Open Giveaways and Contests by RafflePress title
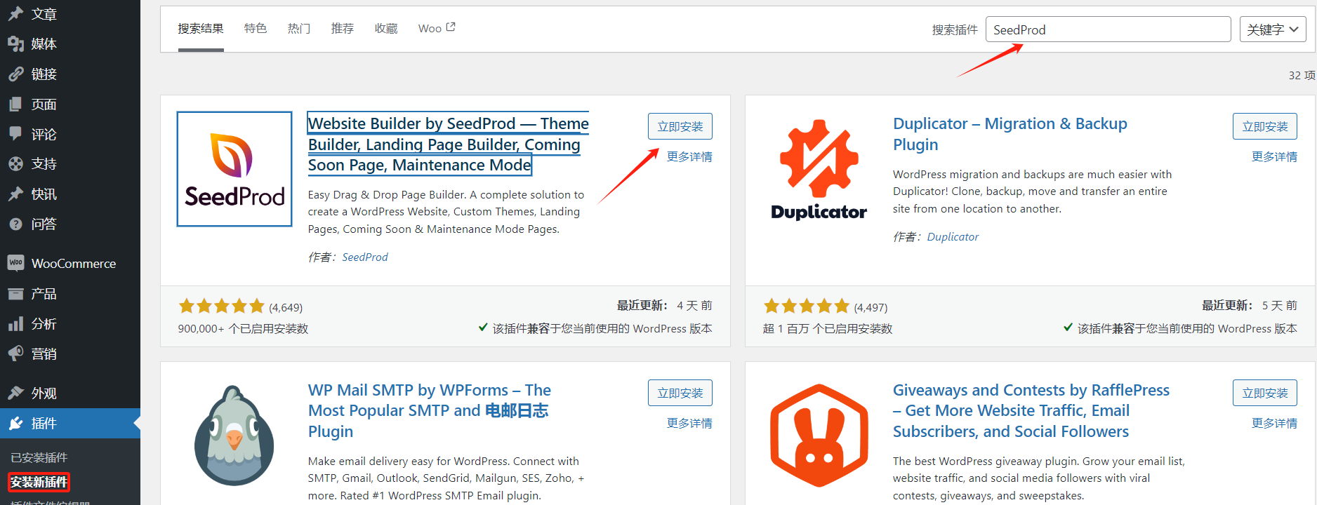This screenshot has height=505, width=1317. tap(1031, 410)
